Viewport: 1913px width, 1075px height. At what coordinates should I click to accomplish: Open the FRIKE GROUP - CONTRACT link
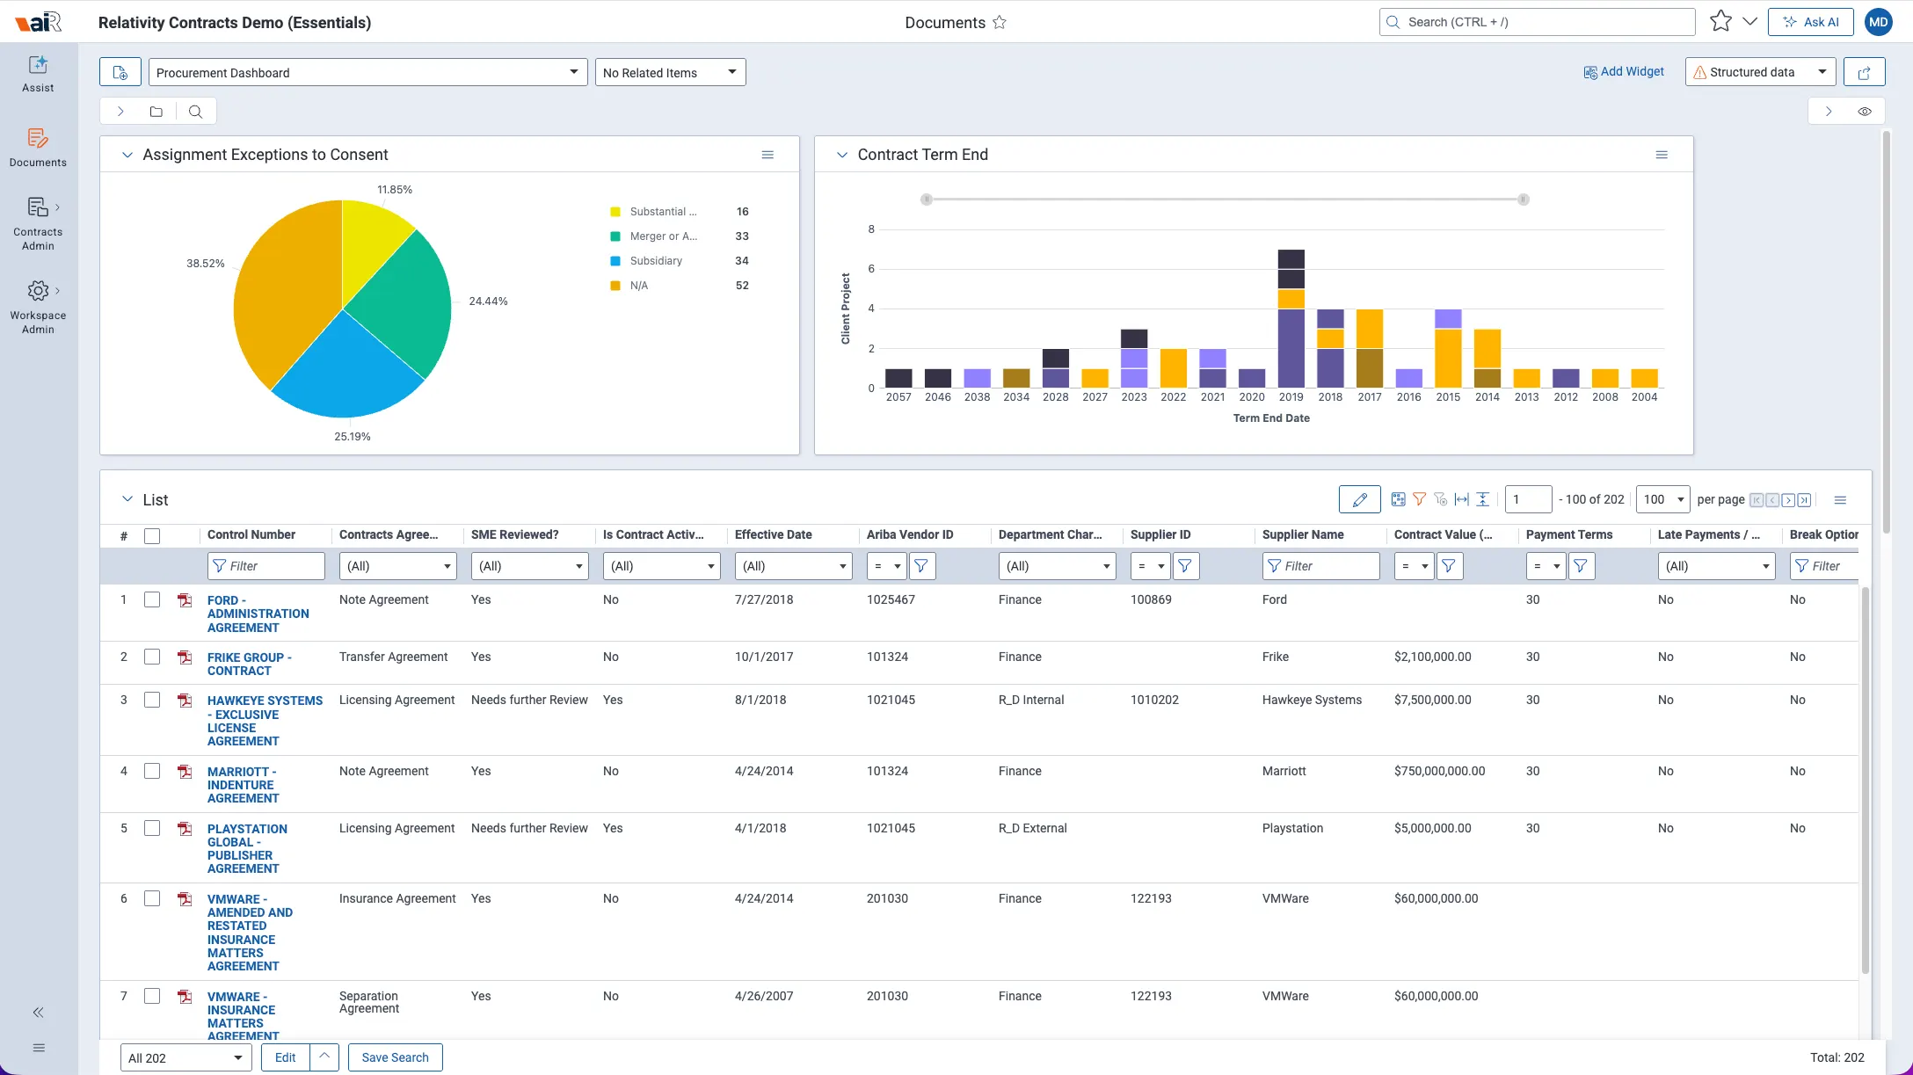250,664
